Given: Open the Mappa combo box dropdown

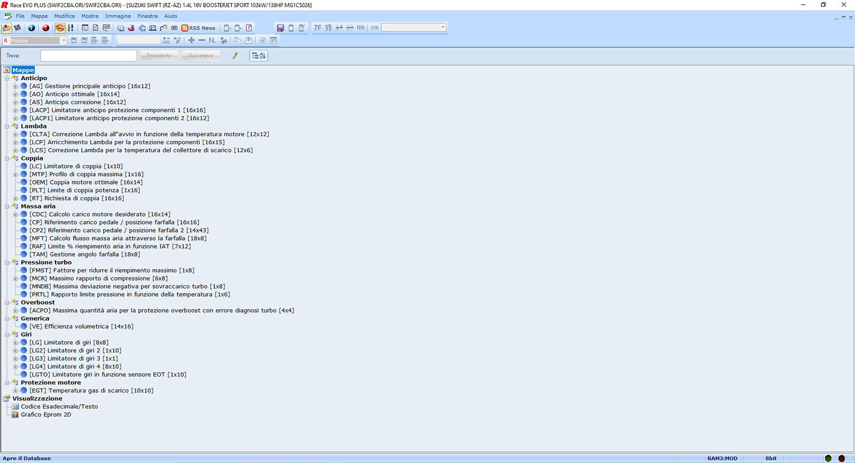Looking at the screenshot, I should (64, 41).
